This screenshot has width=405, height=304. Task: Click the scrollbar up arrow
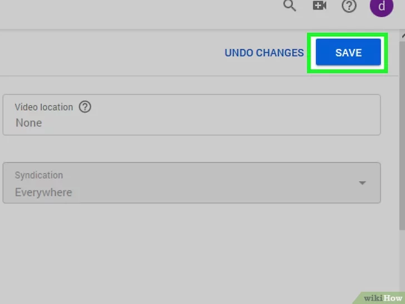point(402,35)
